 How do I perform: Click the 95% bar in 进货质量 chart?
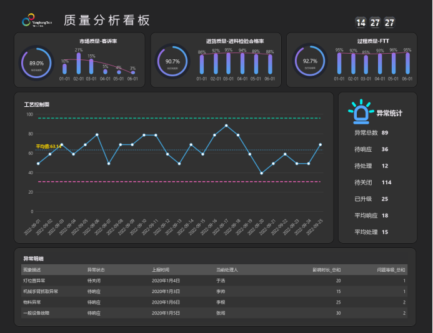[229, 63]
